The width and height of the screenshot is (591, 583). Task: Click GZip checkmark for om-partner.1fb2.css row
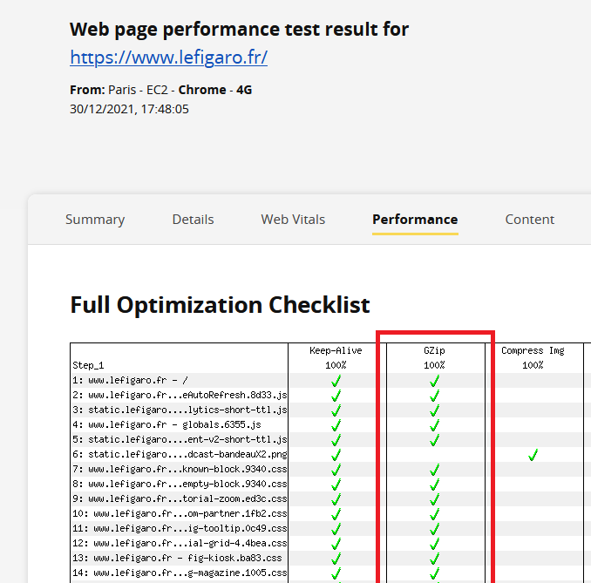(x=434, y=514)
